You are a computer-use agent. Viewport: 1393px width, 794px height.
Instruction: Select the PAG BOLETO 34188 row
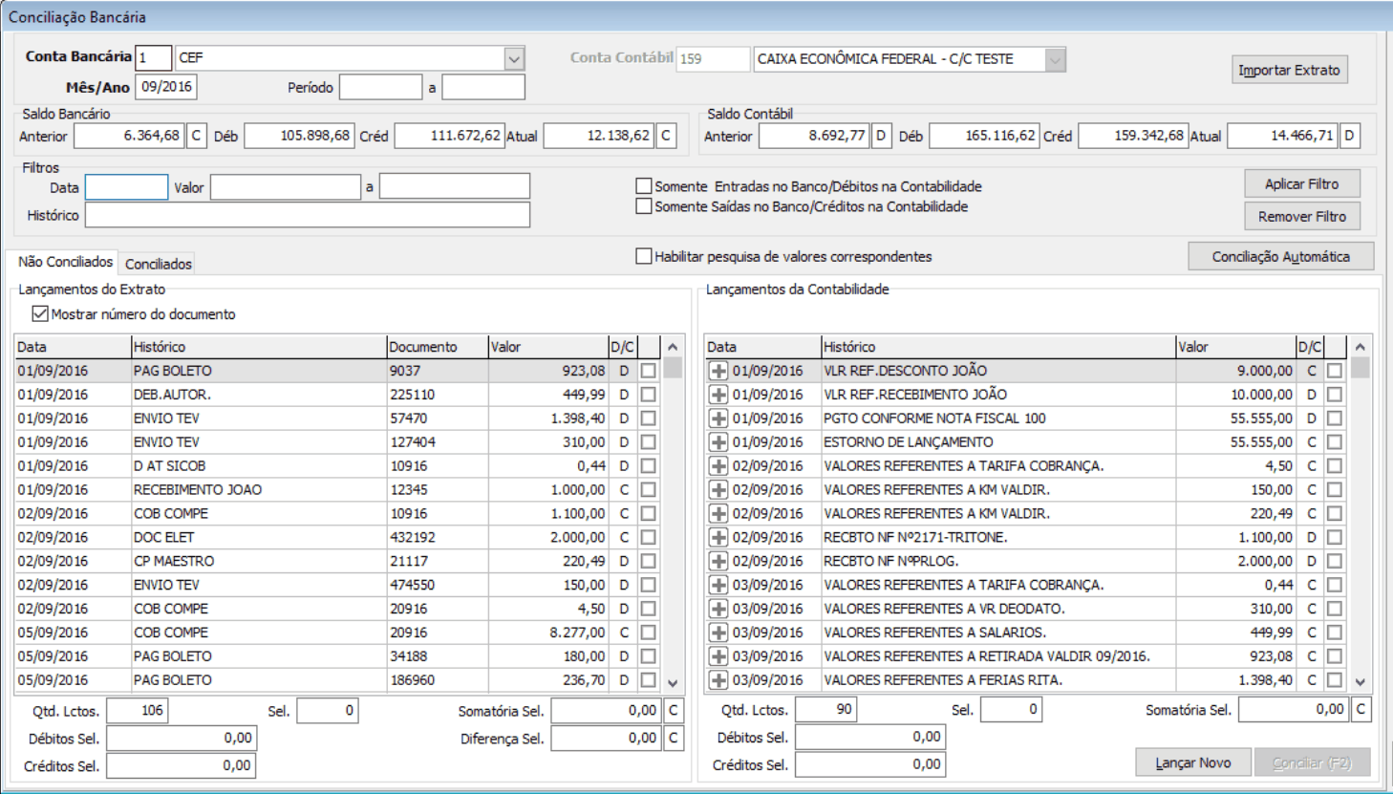click(x=338, y=656)
